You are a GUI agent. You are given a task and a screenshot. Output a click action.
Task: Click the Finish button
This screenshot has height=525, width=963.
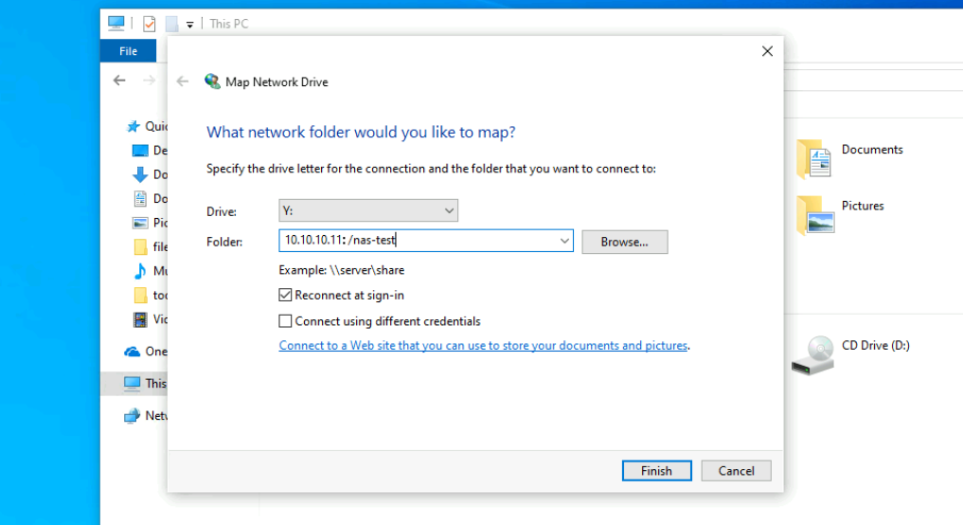[656, 471]
